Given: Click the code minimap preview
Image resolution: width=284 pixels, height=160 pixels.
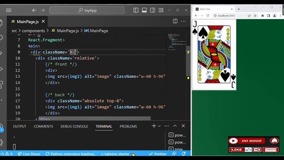Looking at the screenshot, I should coord(177,42).
